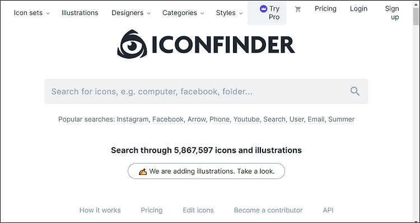Expand the Icon sets dropdown
The width and height of the screenshot is (420, 223).
[x=31, y=13]
